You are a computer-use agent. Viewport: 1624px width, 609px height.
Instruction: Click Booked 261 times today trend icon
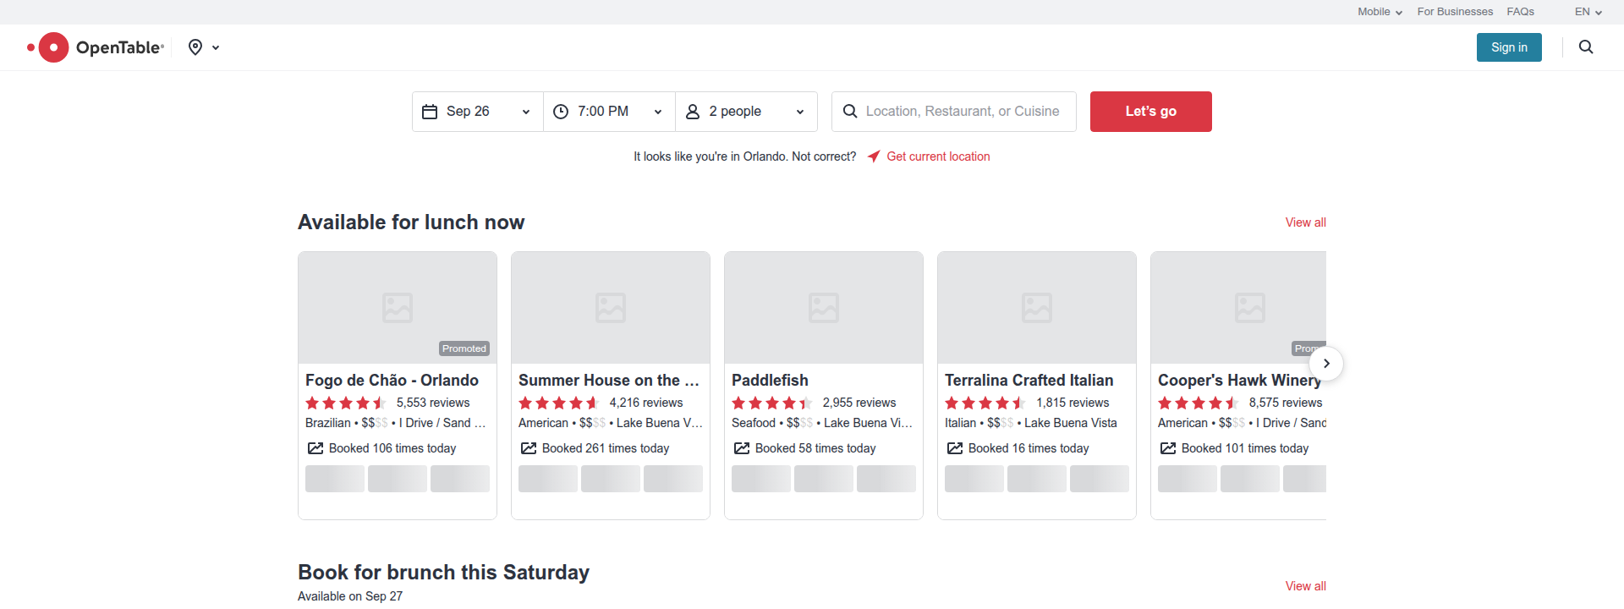pyautogui.click(x=529, y=448)
